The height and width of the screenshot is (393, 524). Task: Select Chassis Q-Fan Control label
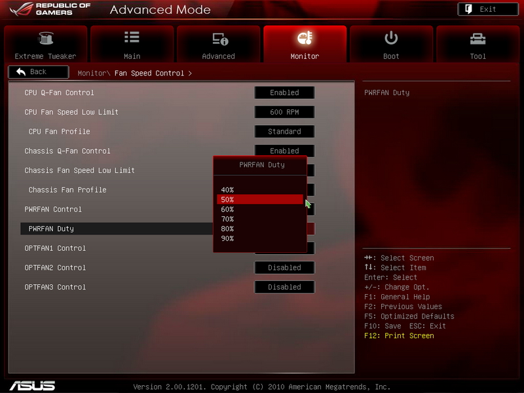coord(67,151)
